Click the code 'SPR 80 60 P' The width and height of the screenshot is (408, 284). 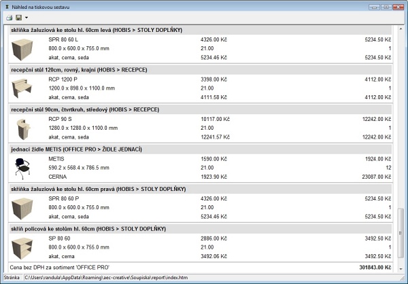[x=63, y=198]
